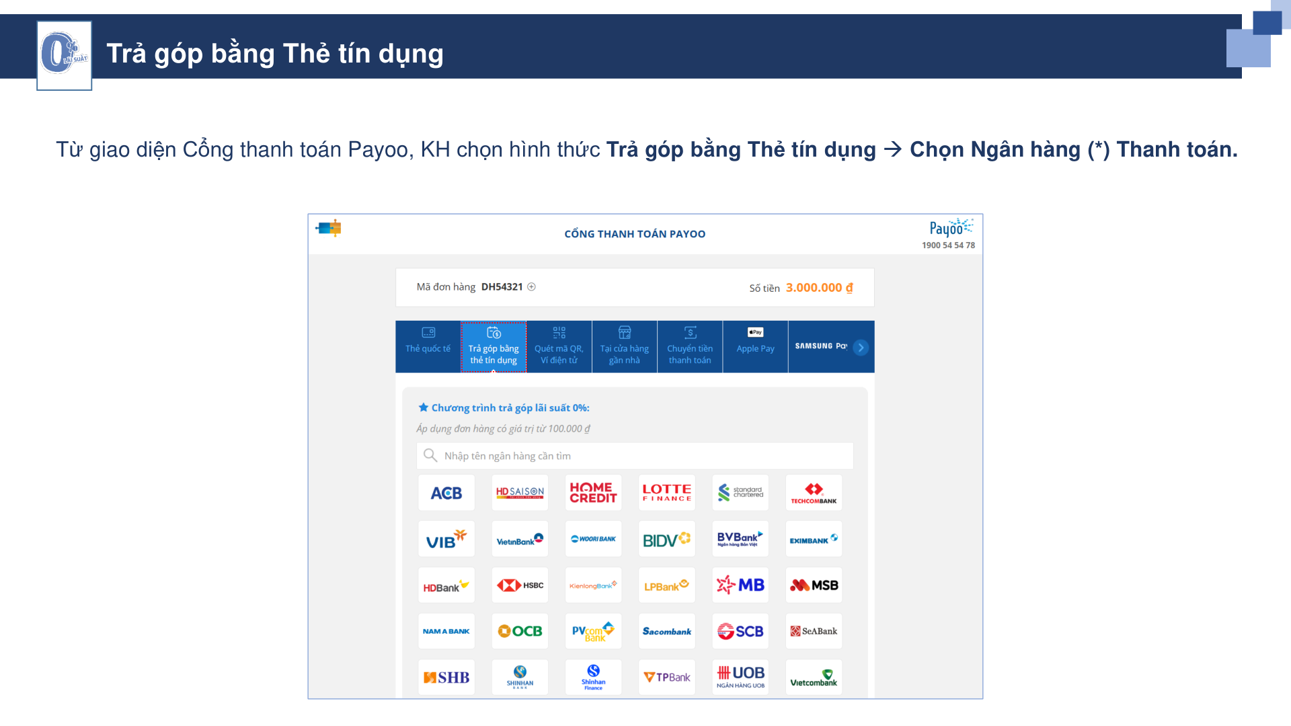Select the ACB bank logo

[446, 493]
